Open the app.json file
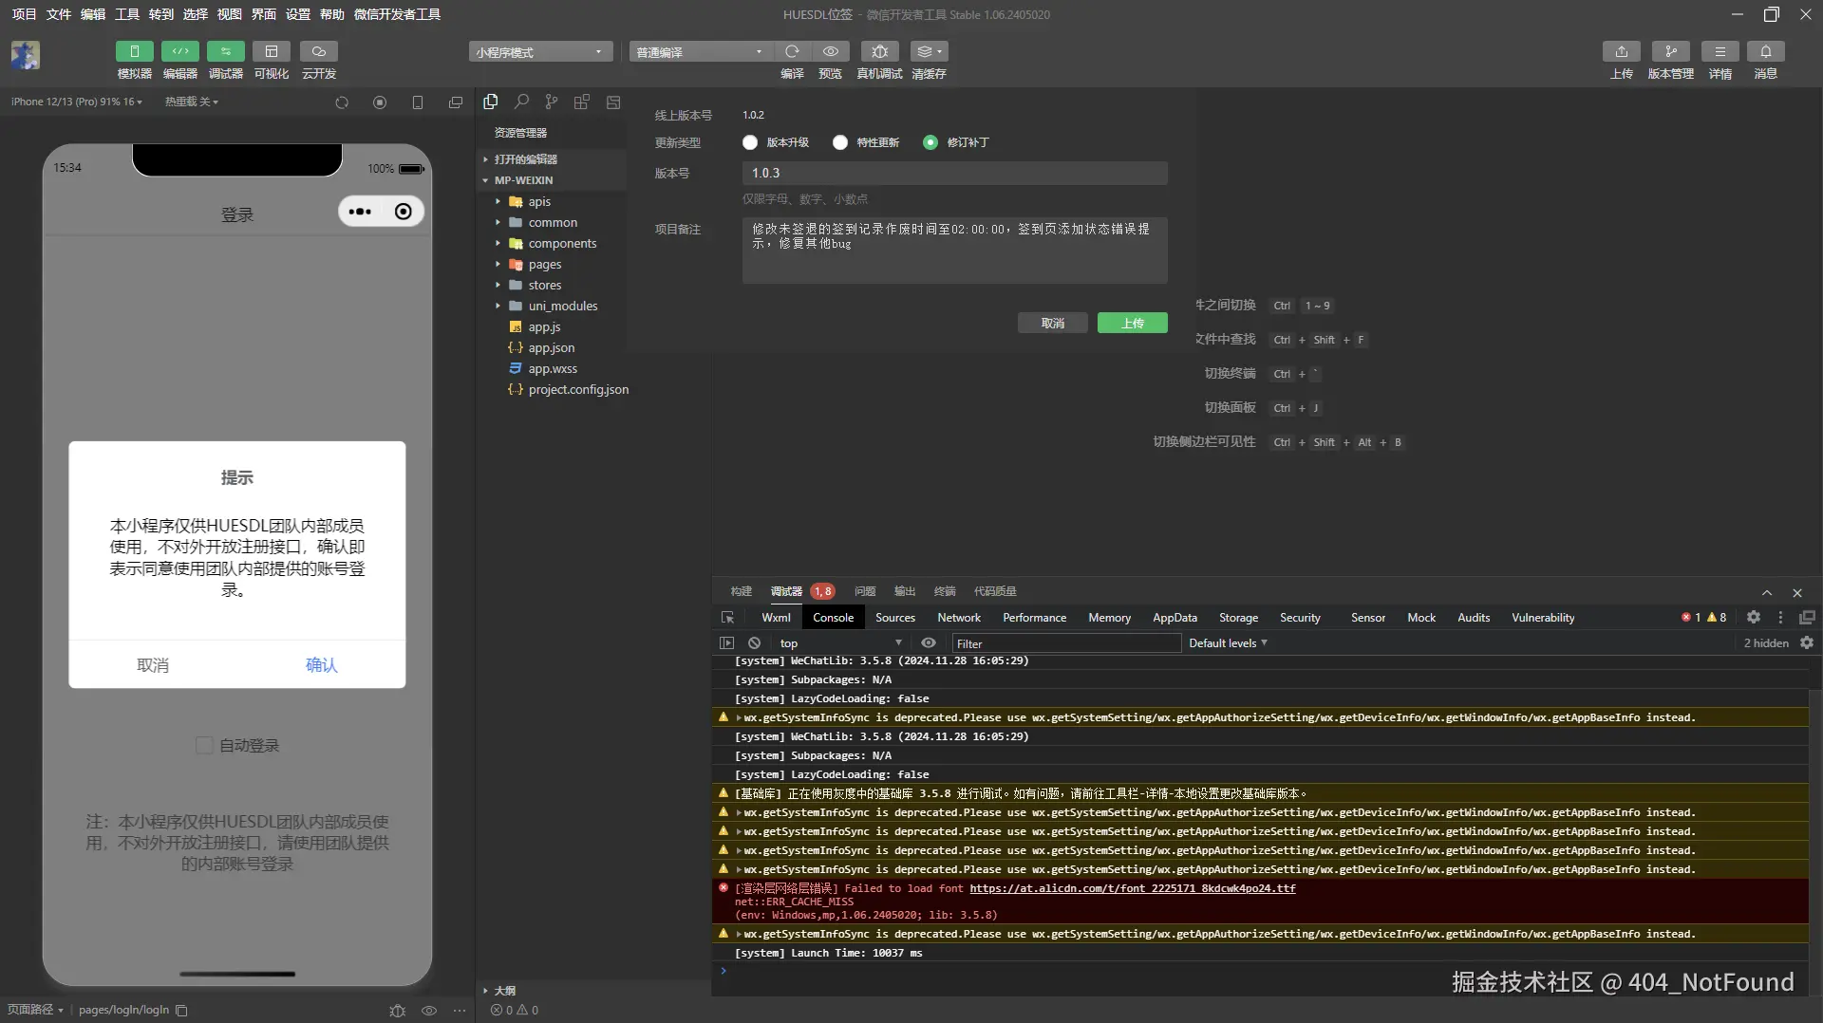 click(551, 348)
